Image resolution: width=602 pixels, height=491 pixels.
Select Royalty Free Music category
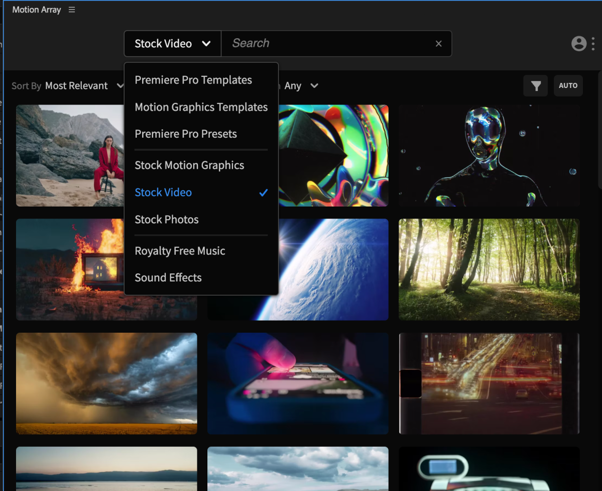click(x=180, y=251)
